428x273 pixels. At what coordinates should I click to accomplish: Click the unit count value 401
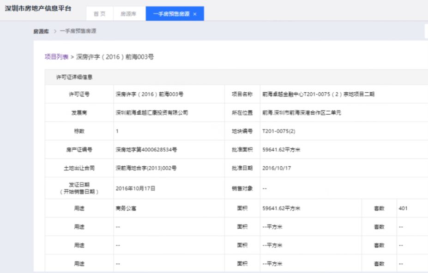tap(403, 208)
